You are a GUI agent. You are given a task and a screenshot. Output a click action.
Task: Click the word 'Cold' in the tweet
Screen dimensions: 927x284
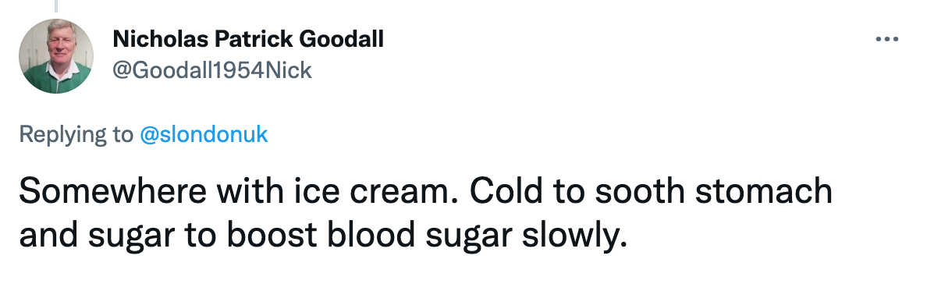[x=509, y=192]
